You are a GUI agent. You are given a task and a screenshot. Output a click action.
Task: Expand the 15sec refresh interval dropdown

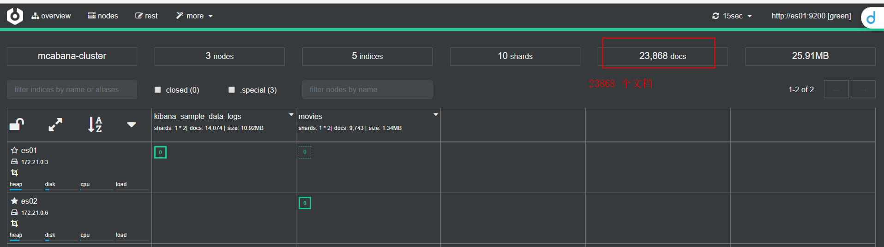(732, 16)
